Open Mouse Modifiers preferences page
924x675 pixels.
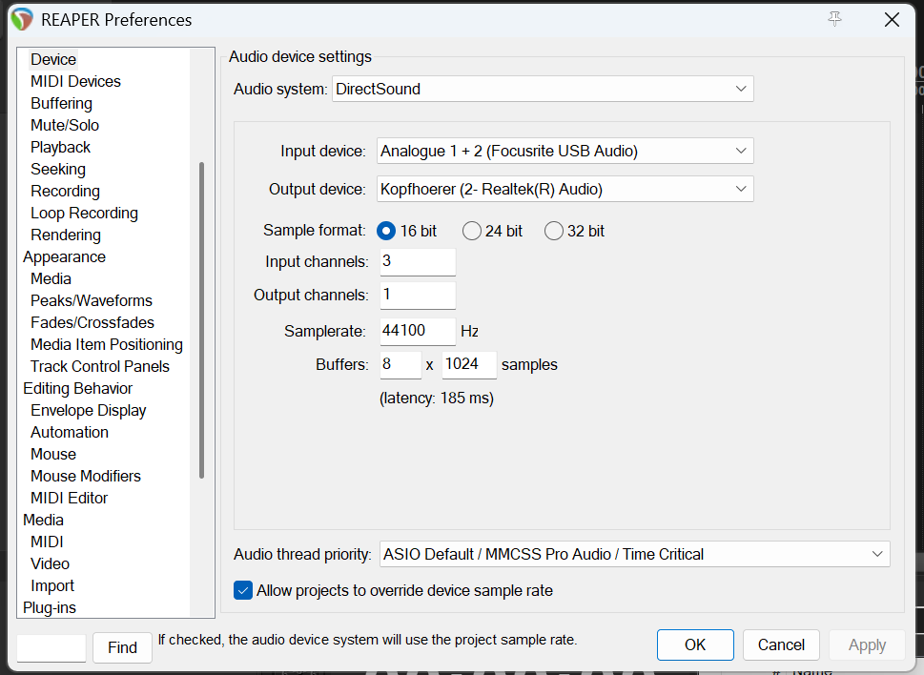tap(86, 476)
